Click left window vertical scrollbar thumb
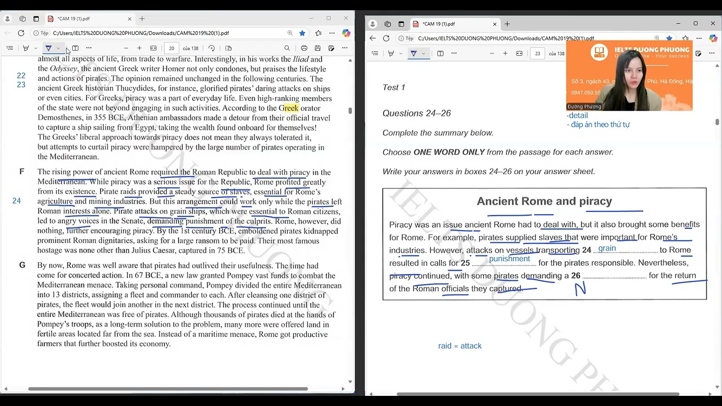This screenshot has height=406, width=722. coord(350,111)
